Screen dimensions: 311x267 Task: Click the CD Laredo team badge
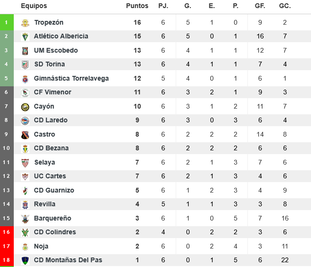pyautogui.click(x=25, y=120)
